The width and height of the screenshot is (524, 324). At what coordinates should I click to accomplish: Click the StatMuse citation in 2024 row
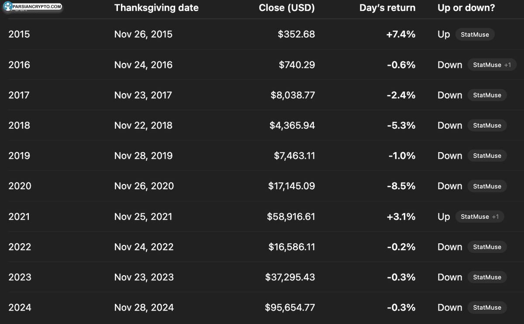(x=487, y=307)
